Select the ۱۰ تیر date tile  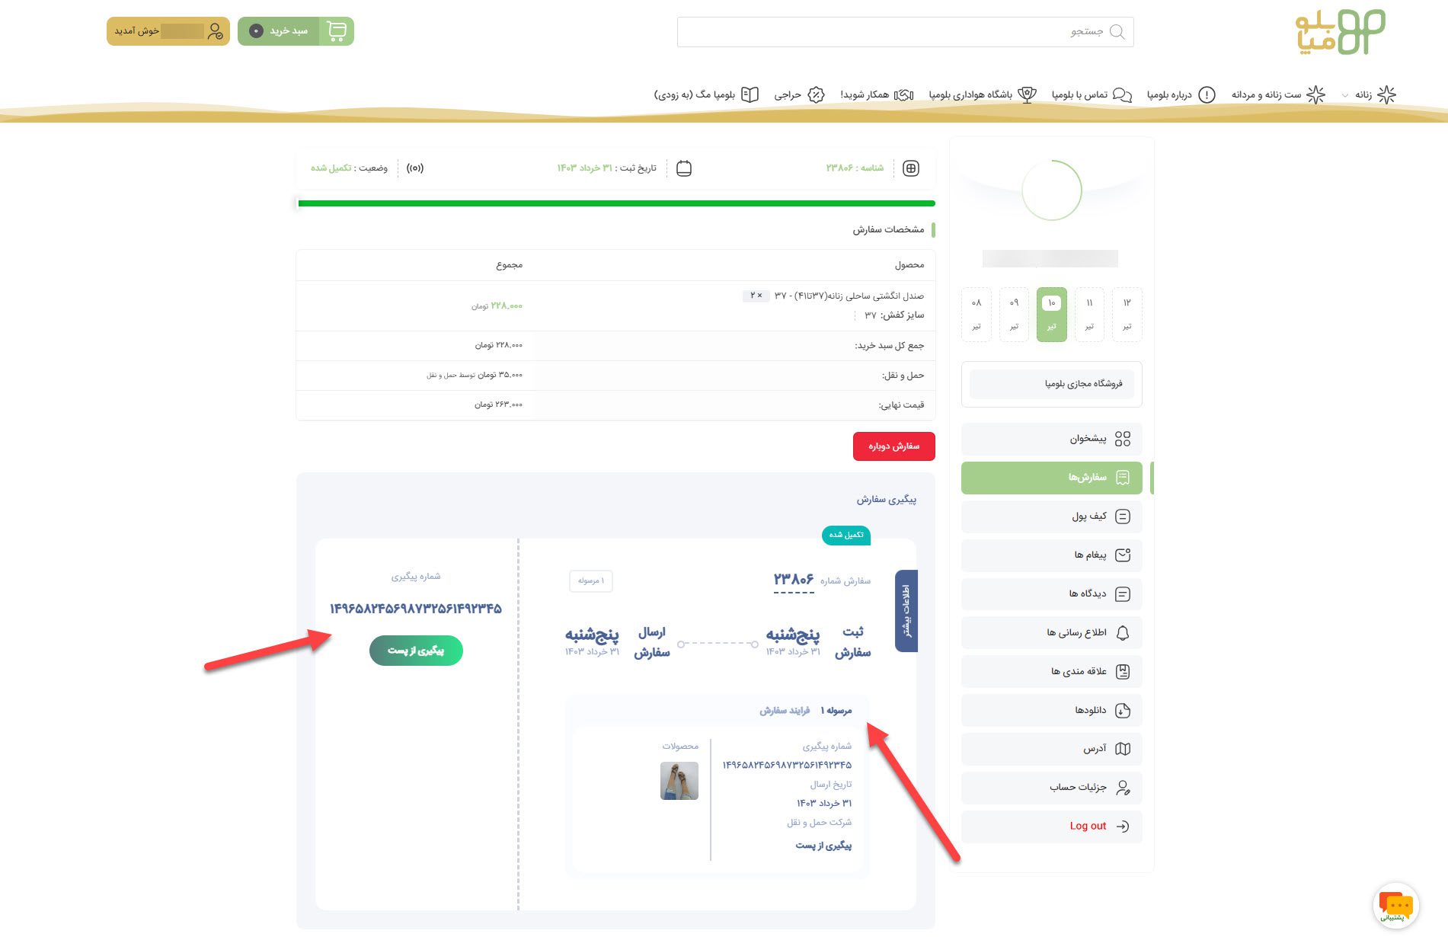1051,314
